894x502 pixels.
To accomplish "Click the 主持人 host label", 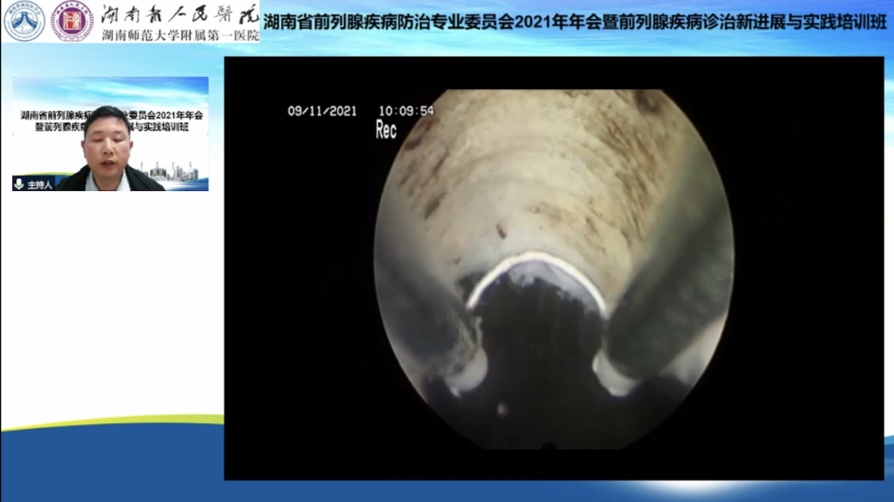I will 40,185.
